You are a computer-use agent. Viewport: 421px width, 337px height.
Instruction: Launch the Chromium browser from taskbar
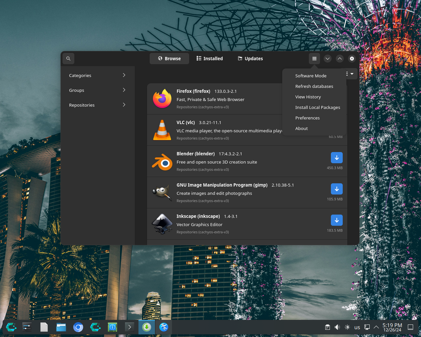click(78, 327)
